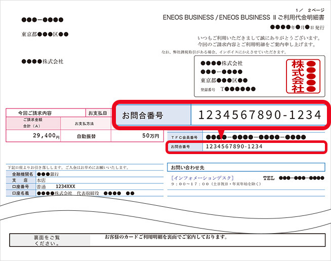Click the 口座番号 value 1234XXX
331x261 pixels.
[65, 187]
